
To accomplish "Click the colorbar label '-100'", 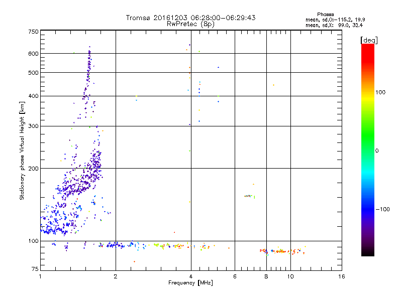I will 382,209.
